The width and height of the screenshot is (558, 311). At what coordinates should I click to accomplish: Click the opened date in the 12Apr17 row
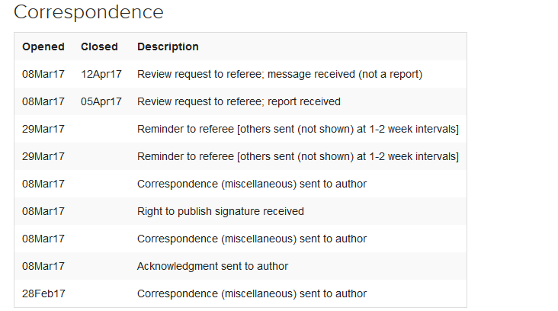(x=43, y=74)
